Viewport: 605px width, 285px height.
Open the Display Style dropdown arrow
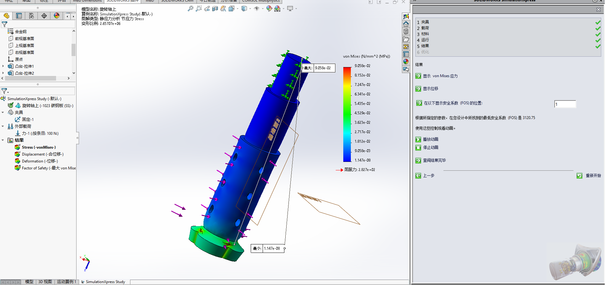250,9
